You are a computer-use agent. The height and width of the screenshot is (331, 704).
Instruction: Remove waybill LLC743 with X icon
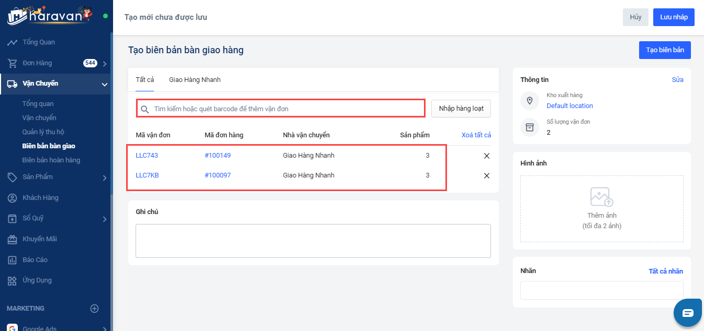pos(487,156)
